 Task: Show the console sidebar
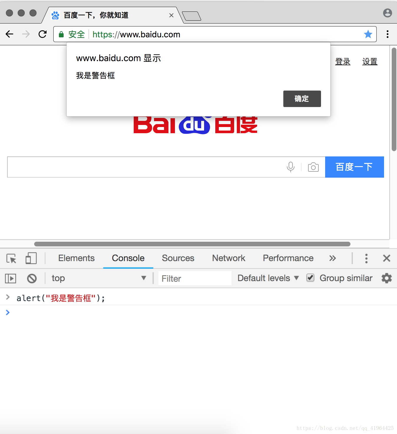pyautogui.click(x=11, y=278)
